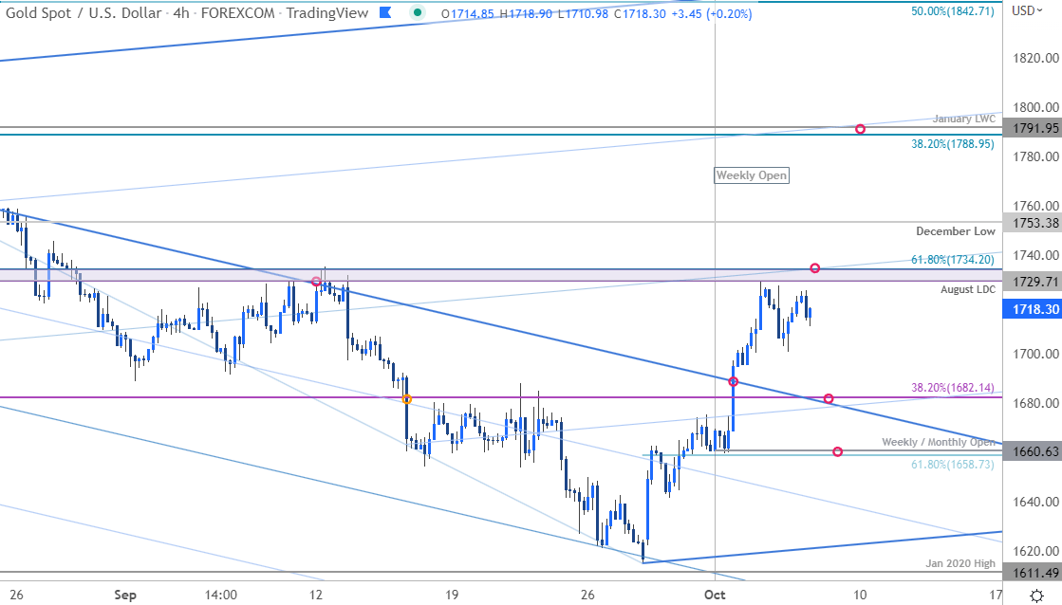This screenshot has height=605, width=1062.
Task: Click the circle marker near 38.20%(1682.14) label
Action: [x=829, y=398]
